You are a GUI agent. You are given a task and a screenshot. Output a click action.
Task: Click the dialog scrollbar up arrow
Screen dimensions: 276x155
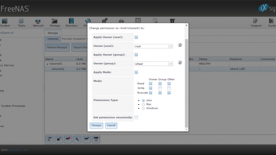[186, 25]
